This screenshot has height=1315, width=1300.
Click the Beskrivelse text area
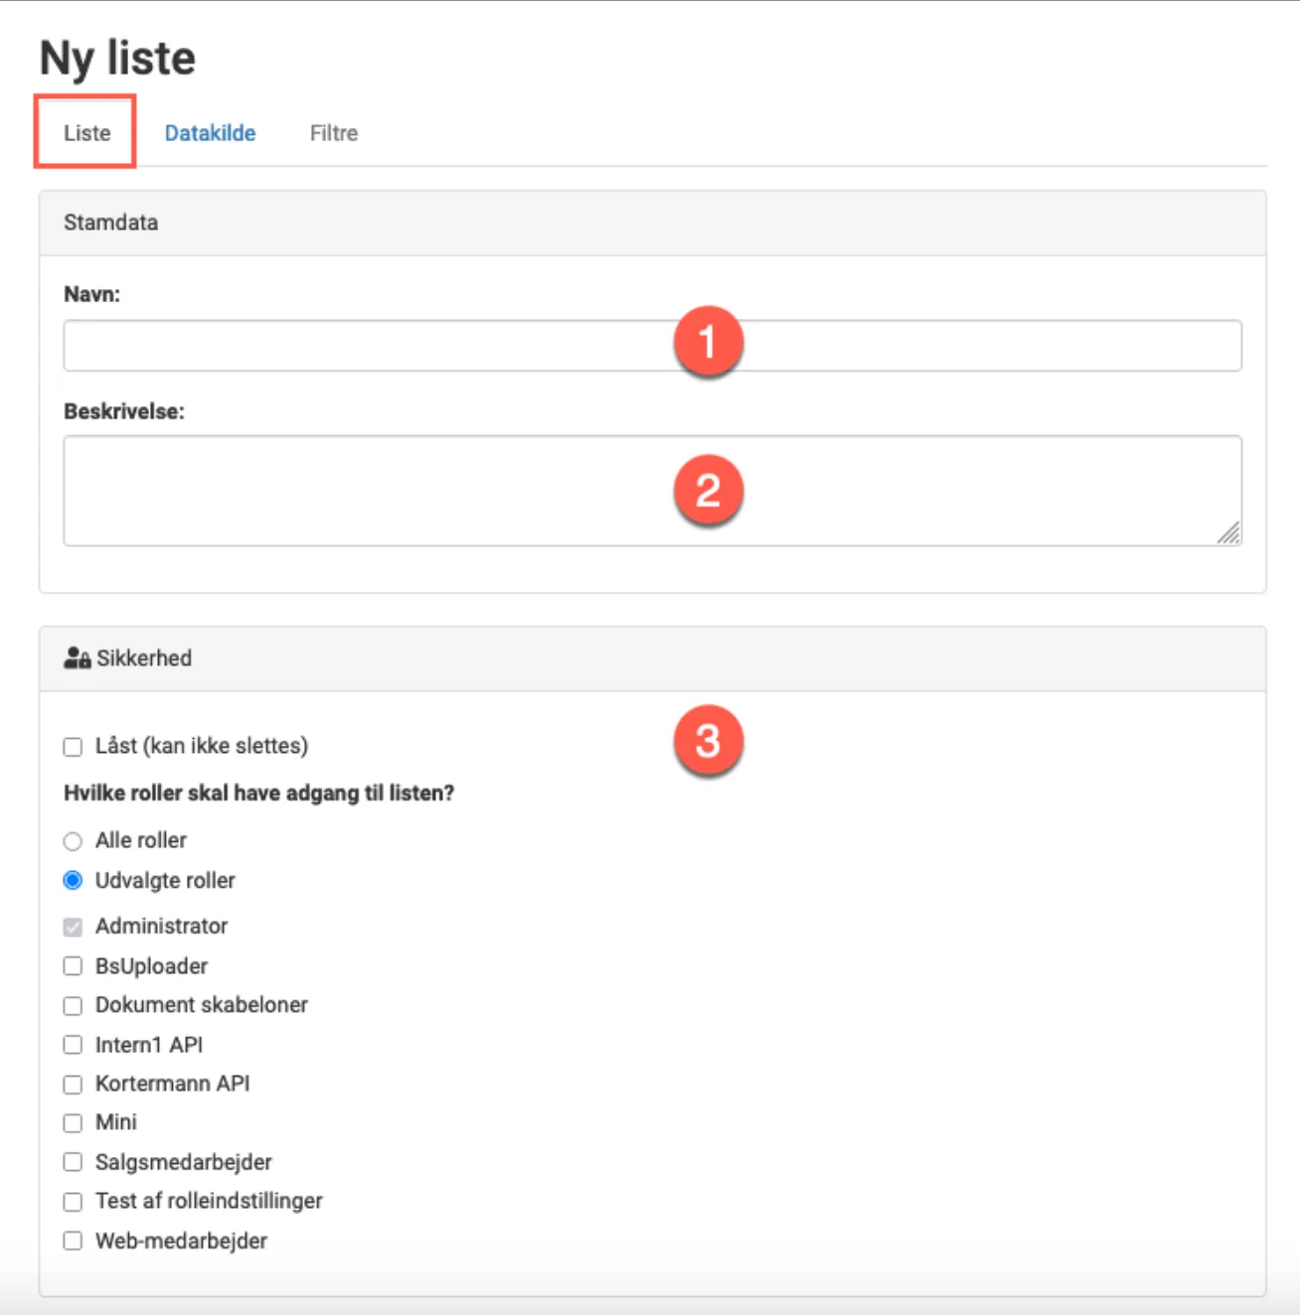tap(652, 491)
